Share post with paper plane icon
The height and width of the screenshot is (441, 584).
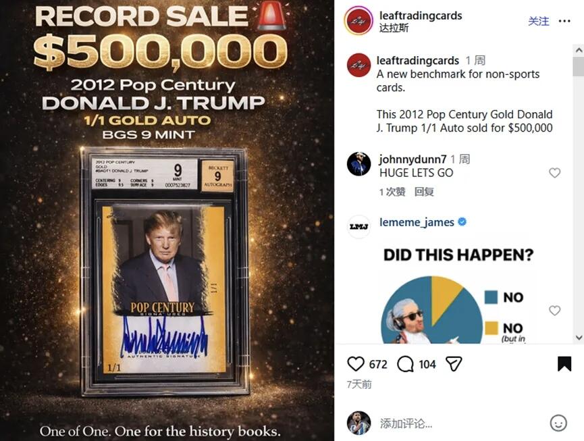point(454,364)
